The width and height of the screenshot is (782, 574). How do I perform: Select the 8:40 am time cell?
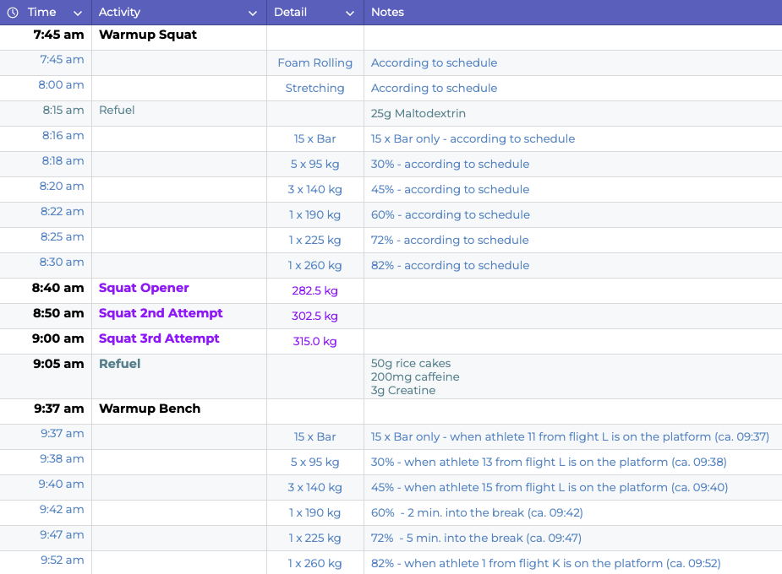click(x=46, y=290)
